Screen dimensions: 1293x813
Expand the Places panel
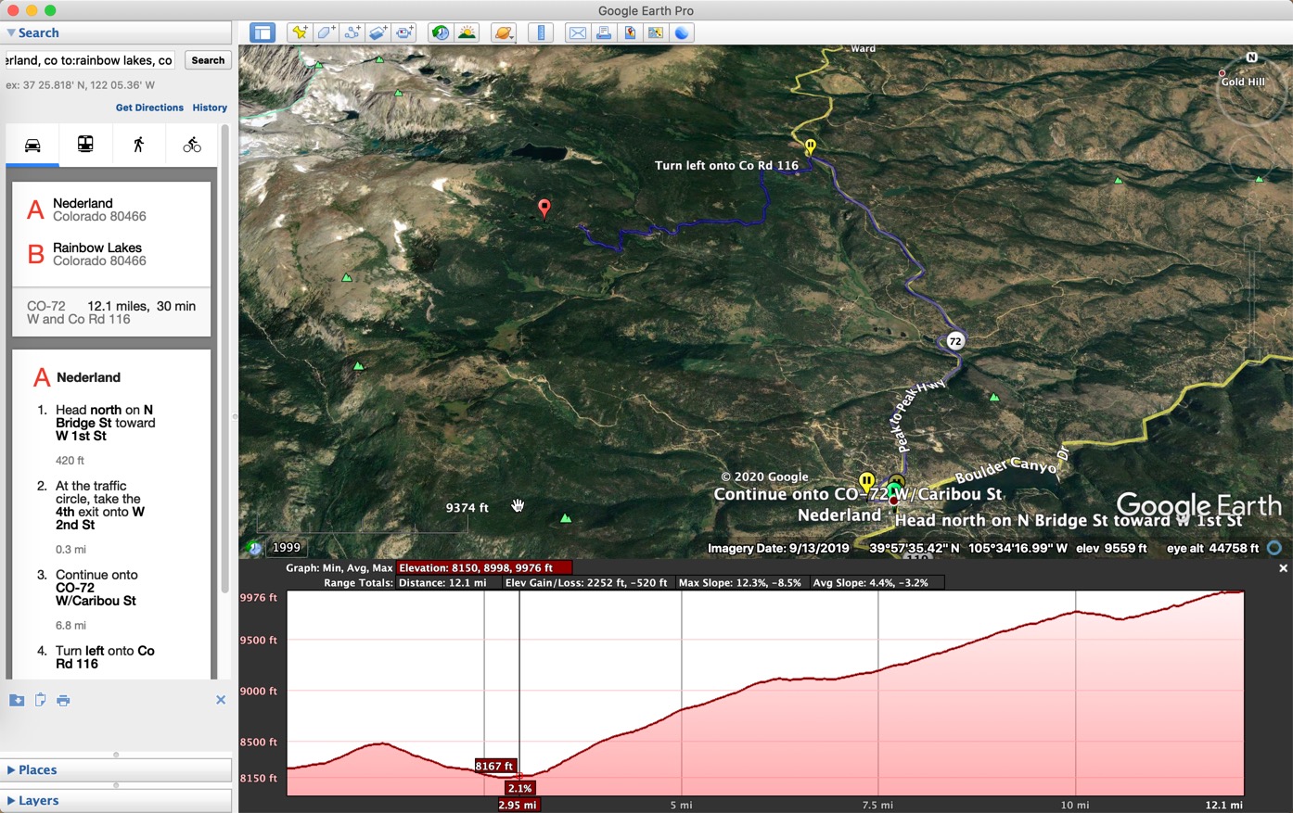(37, 770)
